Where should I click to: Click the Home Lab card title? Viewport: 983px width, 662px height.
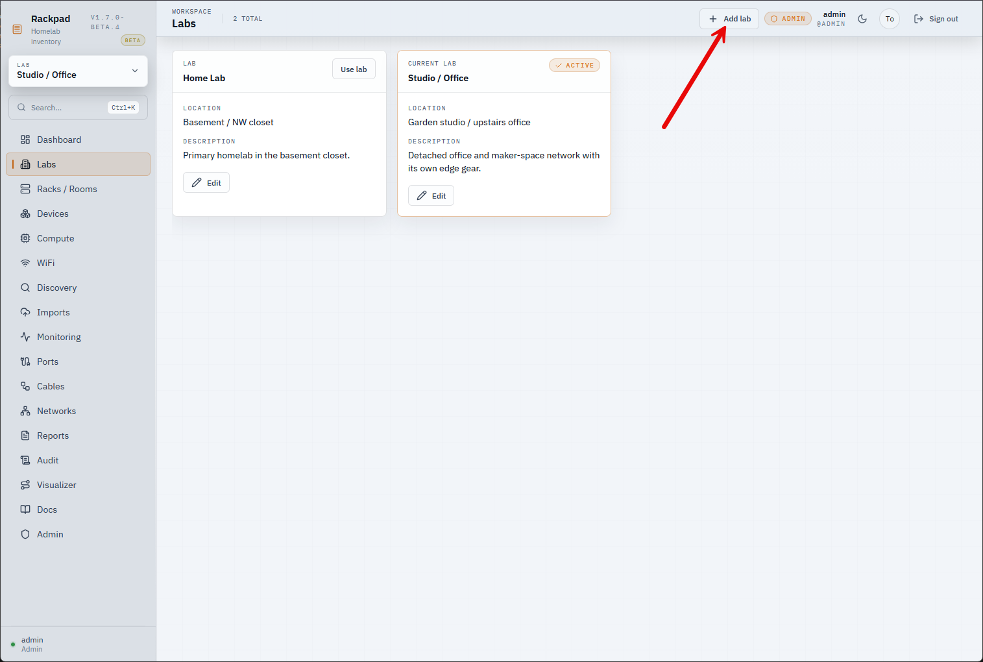[204, 78]
